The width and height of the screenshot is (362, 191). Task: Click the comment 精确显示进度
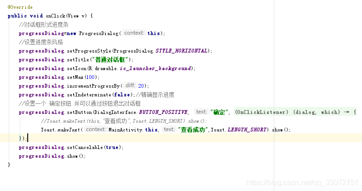click(x=155, y=95)
